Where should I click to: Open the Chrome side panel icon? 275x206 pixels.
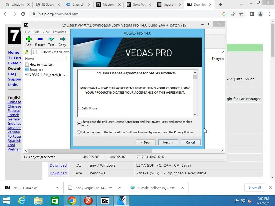(252, 14)
